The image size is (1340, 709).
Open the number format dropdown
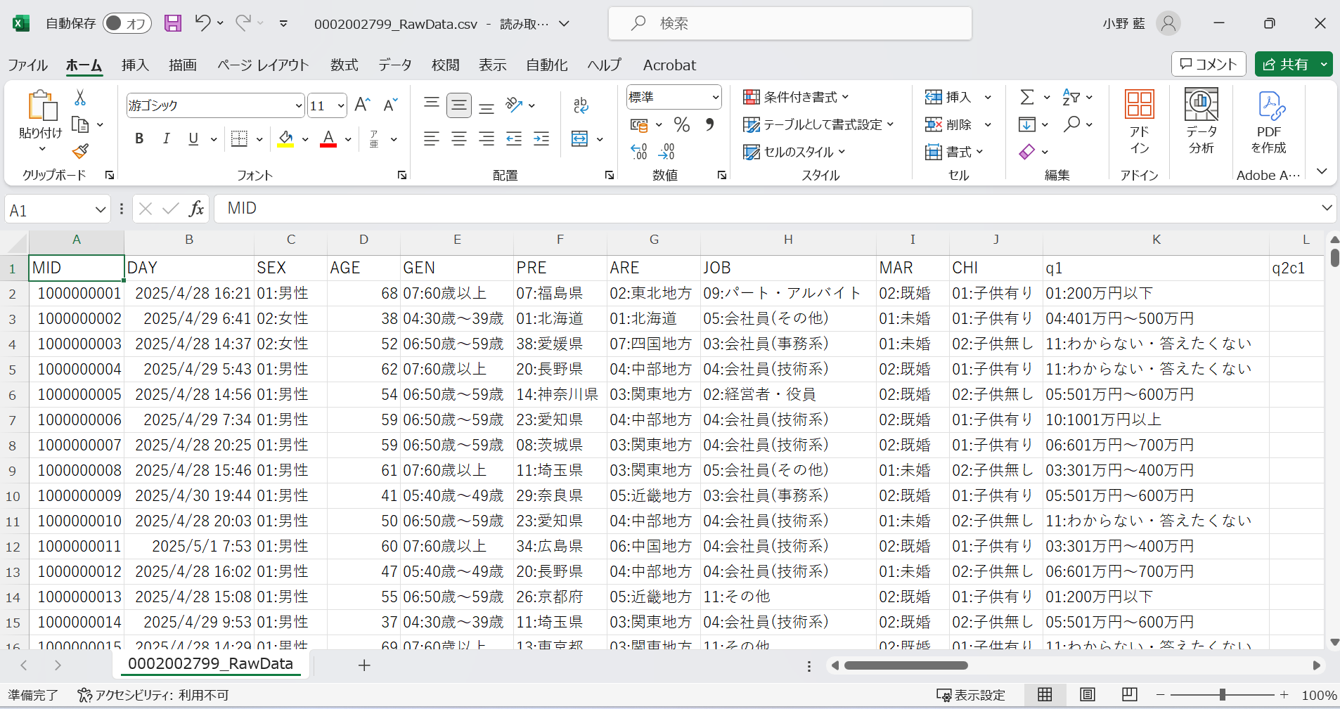point(715,97)
